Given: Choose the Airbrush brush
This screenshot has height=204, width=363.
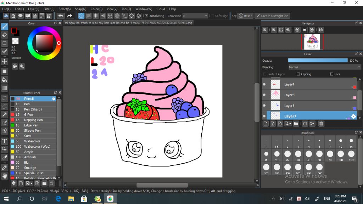Looking at the screenshot, I should [33, 157].
